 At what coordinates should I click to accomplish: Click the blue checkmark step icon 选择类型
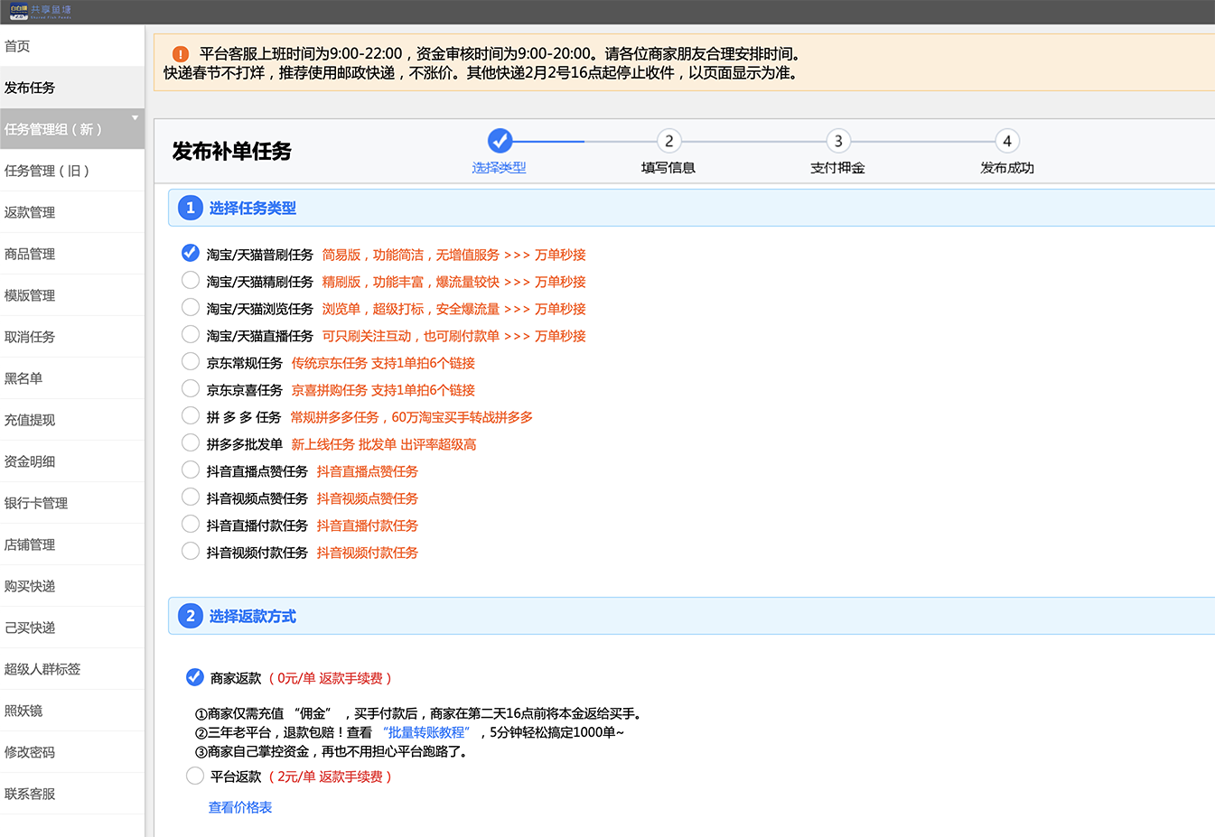click(500, 141)
